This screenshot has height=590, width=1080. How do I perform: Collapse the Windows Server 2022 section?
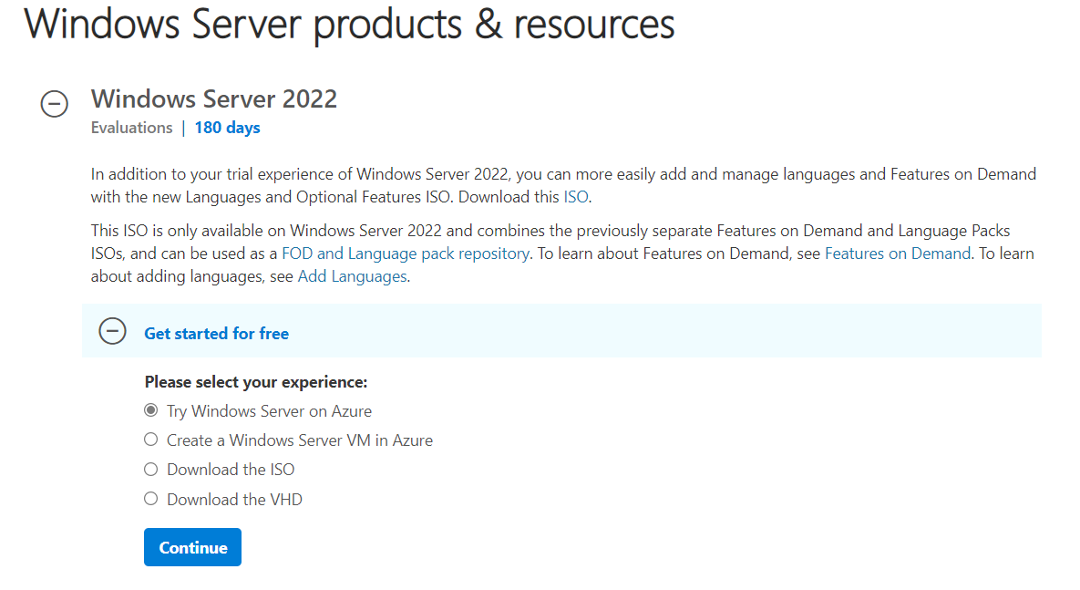pos(55,104)
